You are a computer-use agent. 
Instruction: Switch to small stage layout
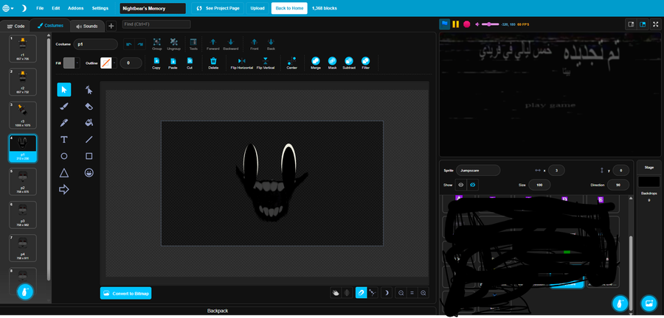(631, 24)
